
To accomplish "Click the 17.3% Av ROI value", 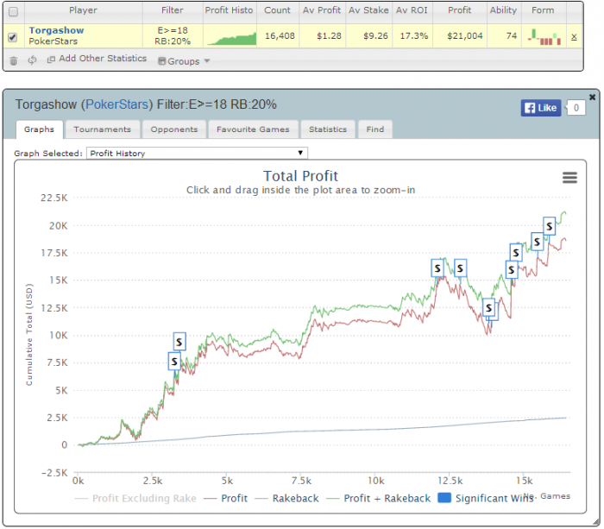I will point(414,36).
